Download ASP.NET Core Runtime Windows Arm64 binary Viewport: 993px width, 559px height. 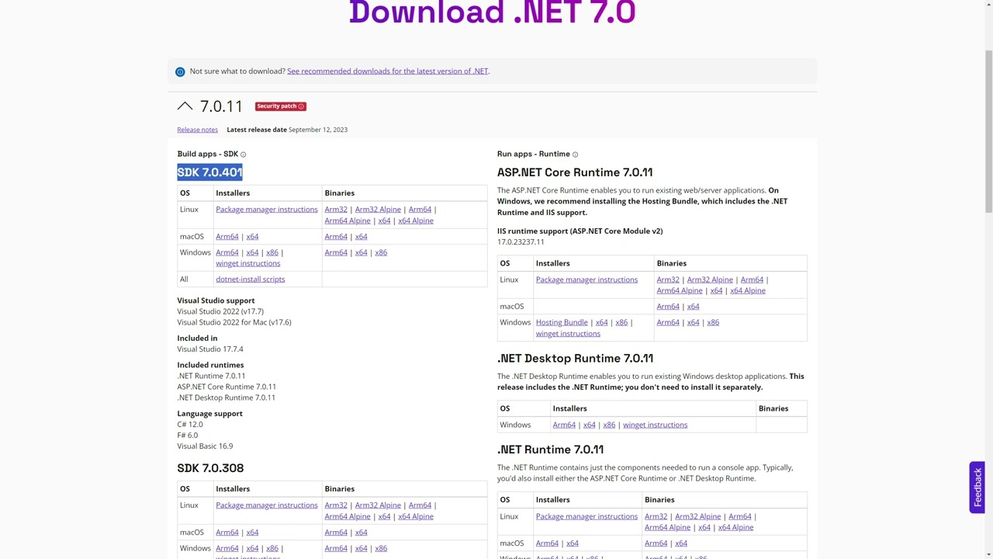pos(668,322)
